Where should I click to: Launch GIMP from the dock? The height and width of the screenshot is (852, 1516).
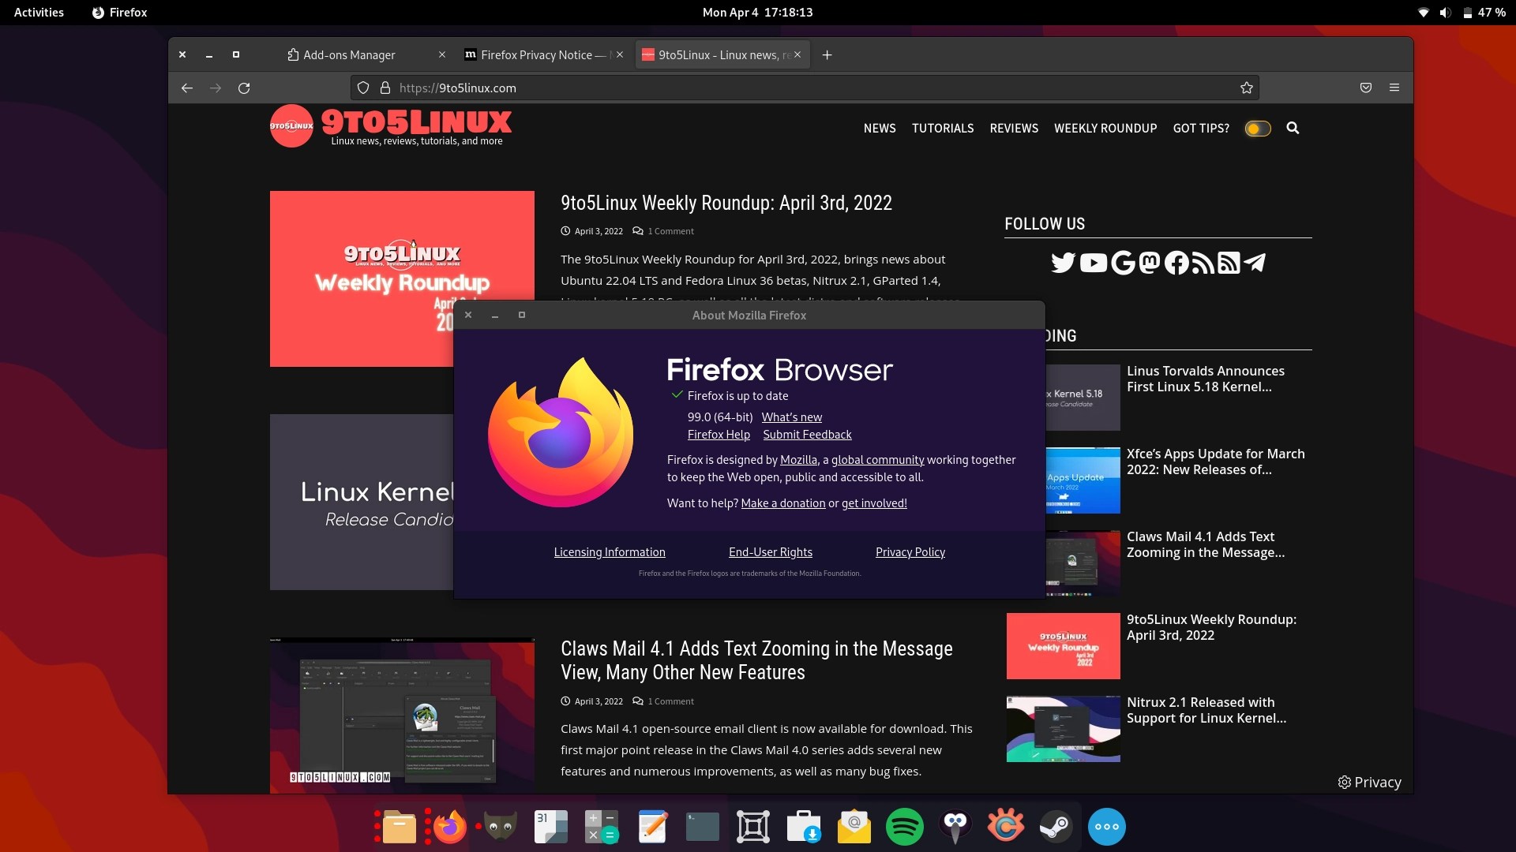coord(500,826)
